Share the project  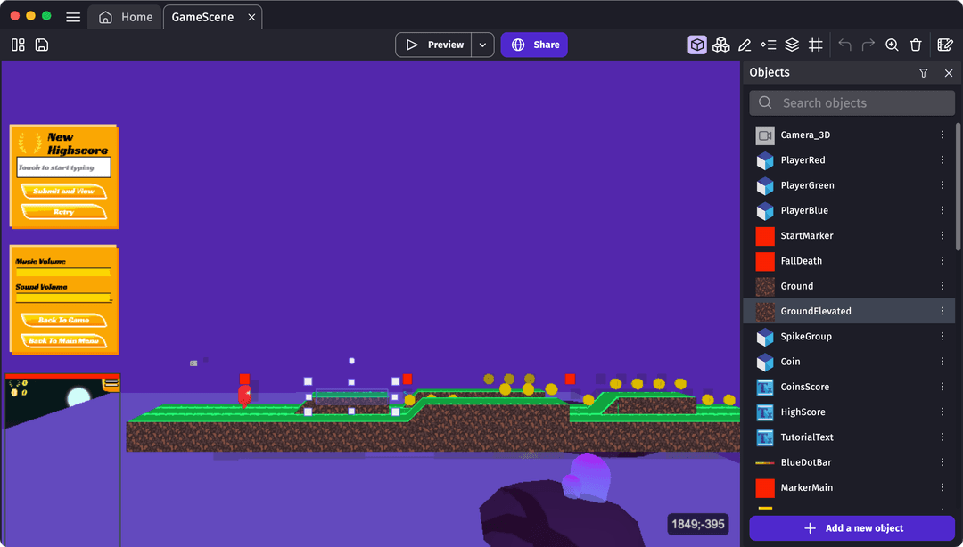533,44
